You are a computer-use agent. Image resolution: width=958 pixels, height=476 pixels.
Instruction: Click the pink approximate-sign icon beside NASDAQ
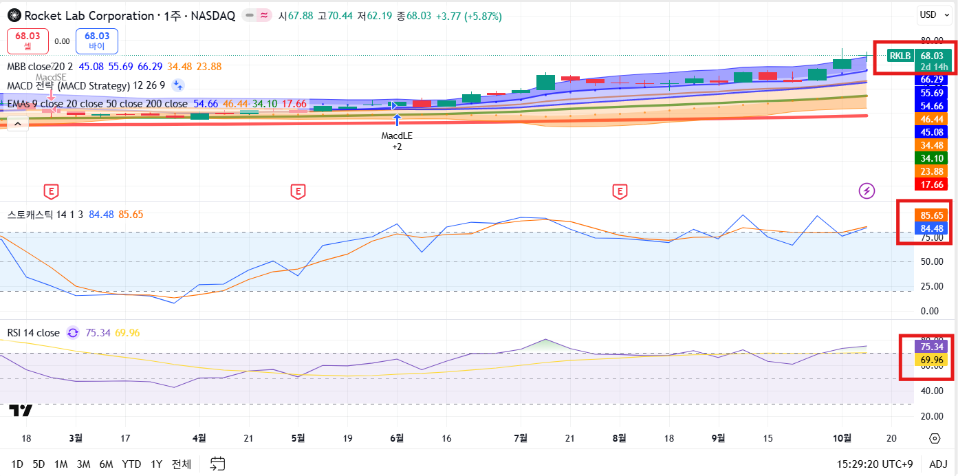coord(263,15)
